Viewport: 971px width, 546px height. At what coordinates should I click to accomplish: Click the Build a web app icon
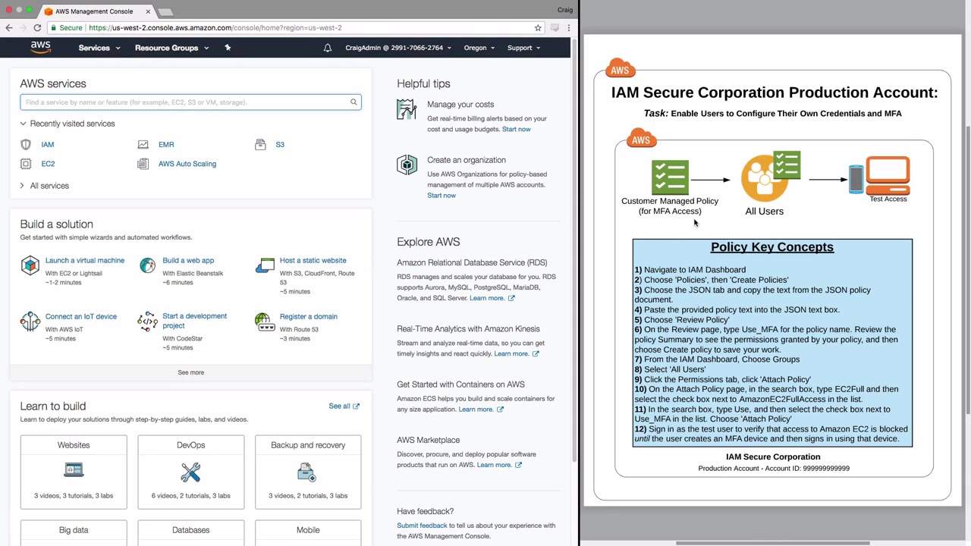click(x=147, y=265)
